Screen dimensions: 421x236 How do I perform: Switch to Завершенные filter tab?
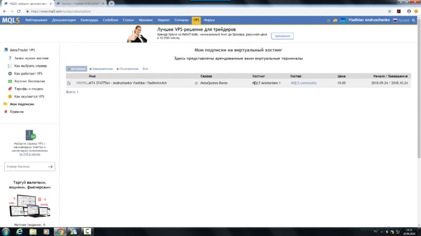click(x=101, y=69)
